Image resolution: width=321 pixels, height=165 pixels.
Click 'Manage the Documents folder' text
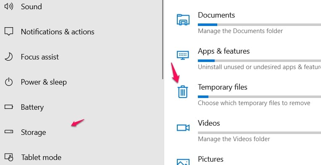[x=240, y=31]
